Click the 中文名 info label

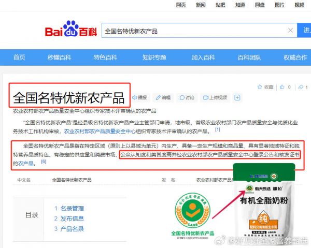click(24, 180)
